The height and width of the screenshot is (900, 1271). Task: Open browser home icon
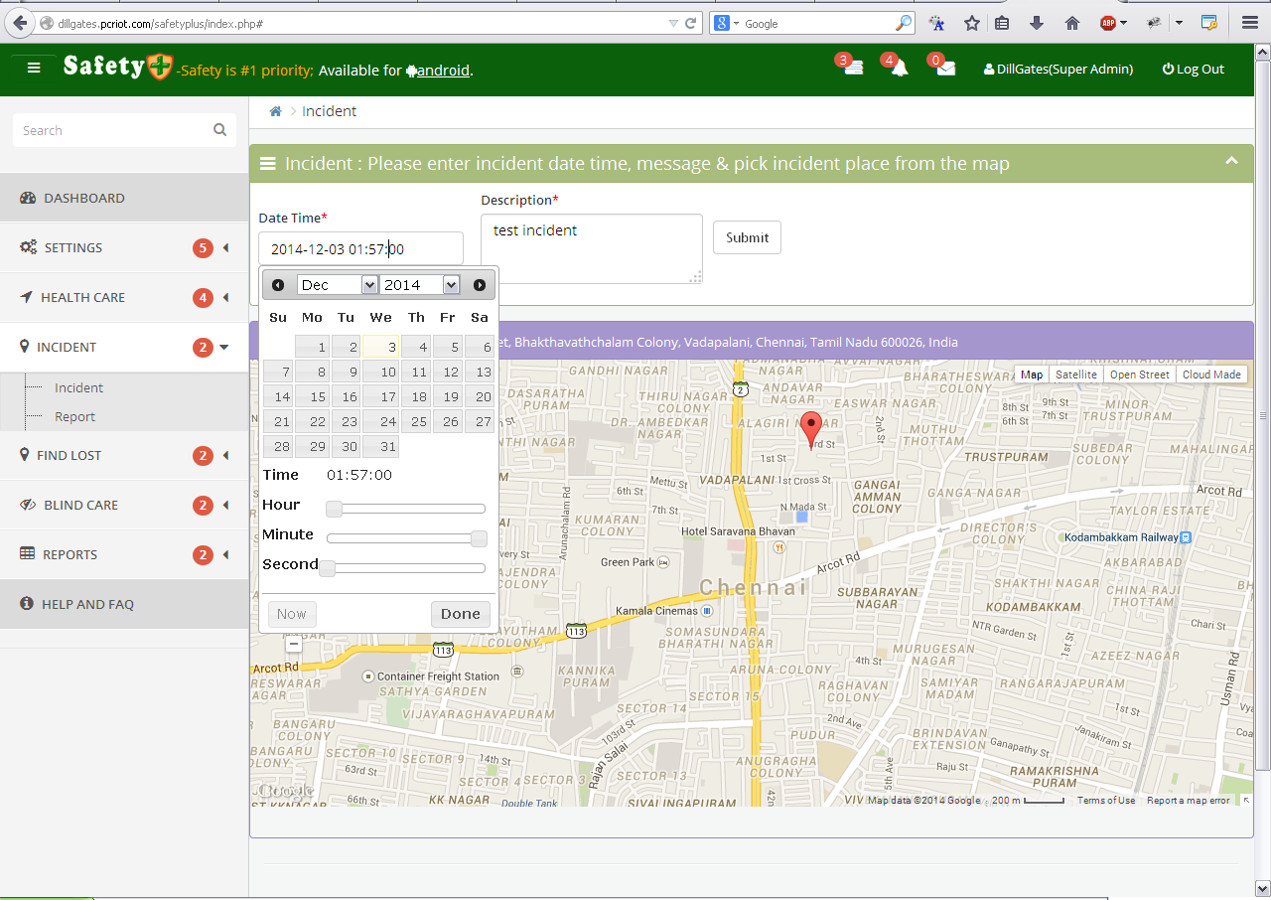coord(1071,23)
